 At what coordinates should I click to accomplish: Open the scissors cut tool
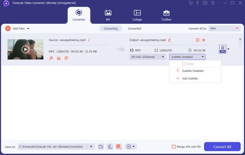[x=58, y=58]
